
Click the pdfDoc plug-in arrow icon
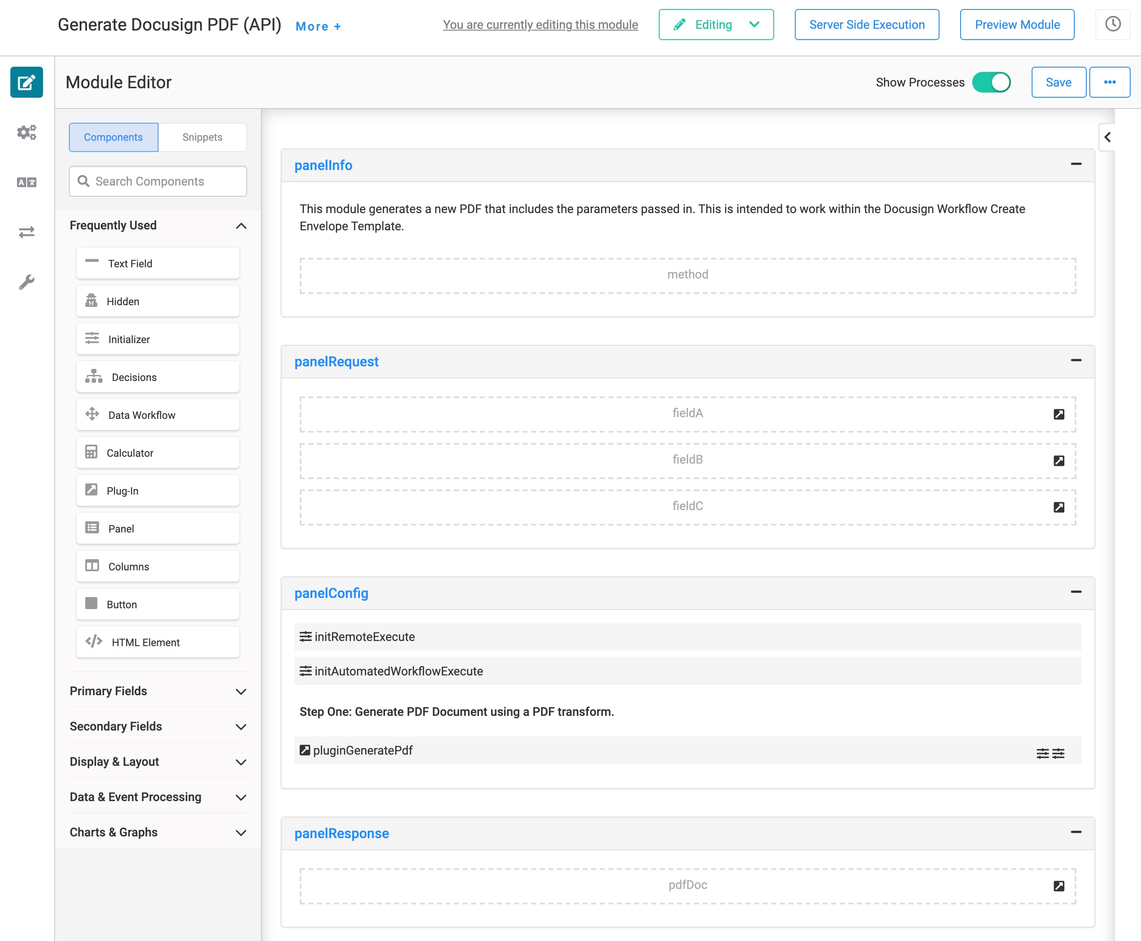point(1059,886)
